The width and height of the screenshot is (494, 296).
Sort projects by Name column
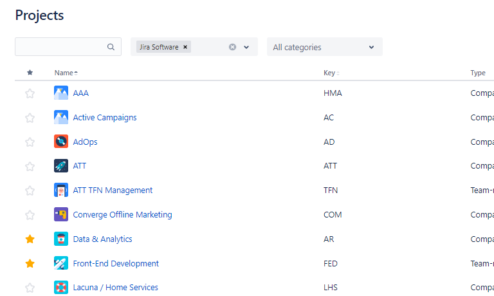coord(66,73)
